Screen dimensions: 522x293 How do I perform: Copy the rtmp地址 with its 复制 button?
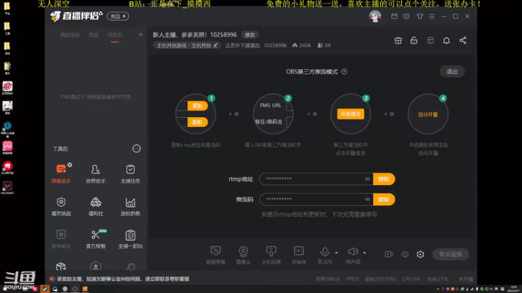click(384, 179)
